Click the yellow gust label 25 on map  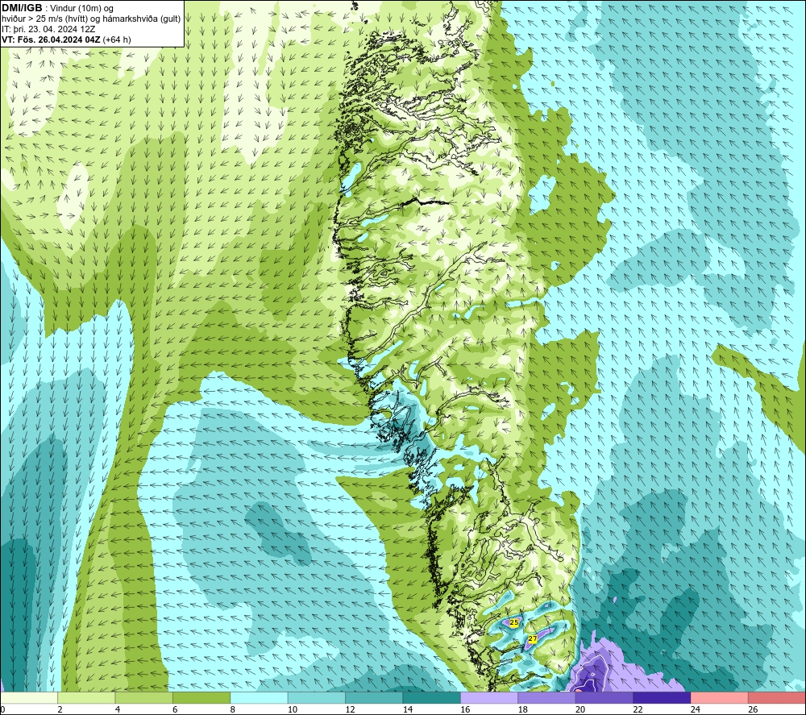tap(513, 622)
